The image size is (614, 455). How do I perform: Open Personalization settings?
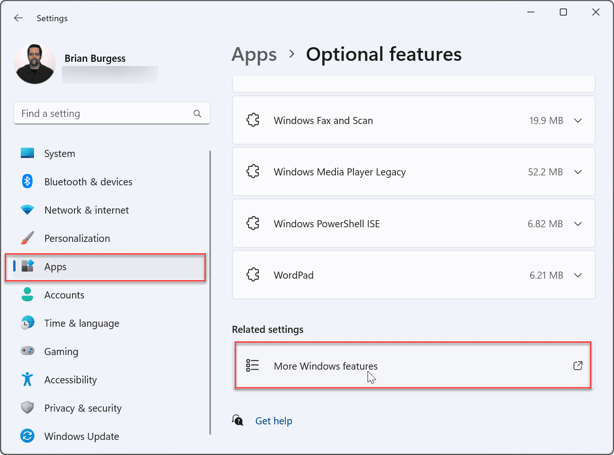tap(27, 238)
